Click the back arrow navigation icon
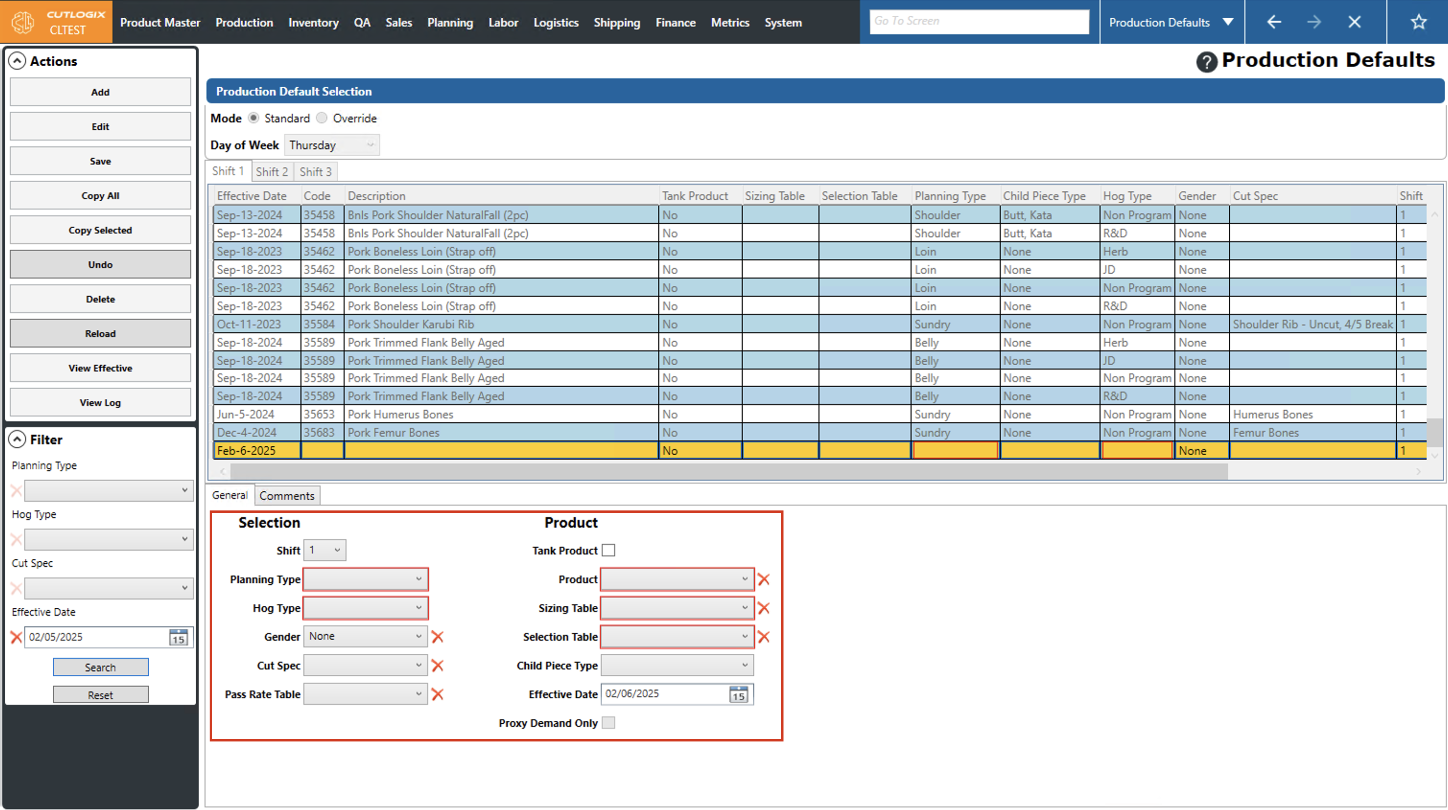The height and width of the screenshot is (810, 1448). [1274, 22]
